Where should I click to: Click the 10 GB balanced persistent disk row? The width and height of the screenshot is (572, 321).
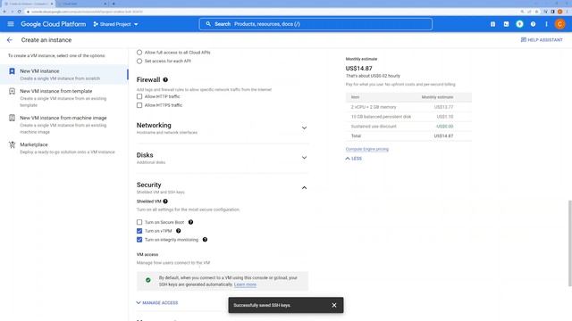[x=408, y=117]
